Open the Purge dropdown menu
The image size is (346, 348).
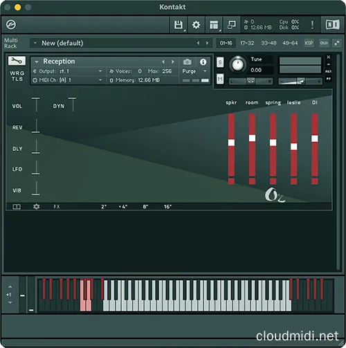(194, 71)
